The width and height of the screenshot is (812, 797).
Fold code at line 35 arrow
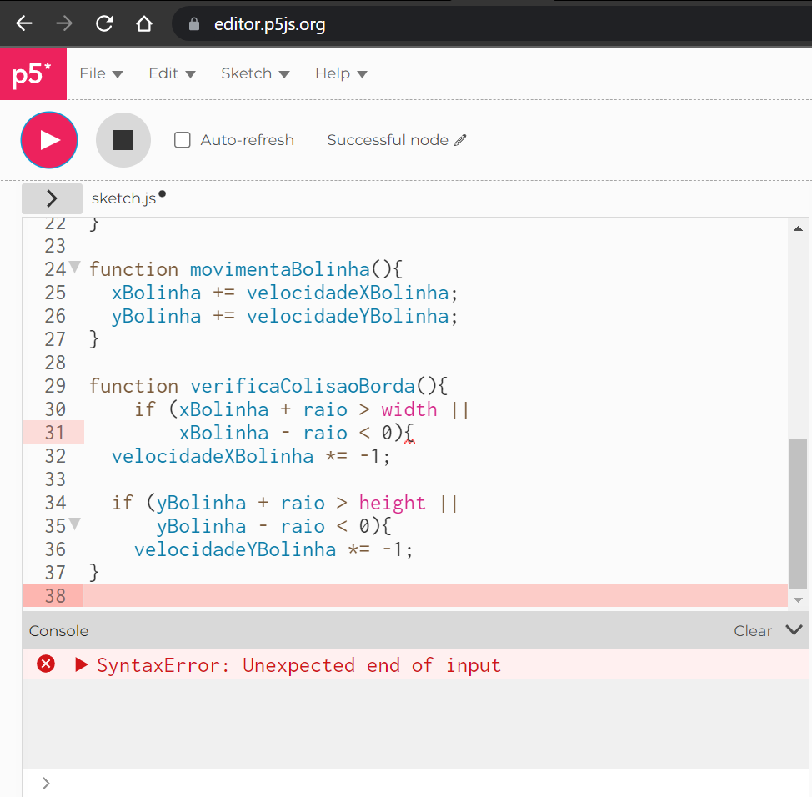point(75,524)
